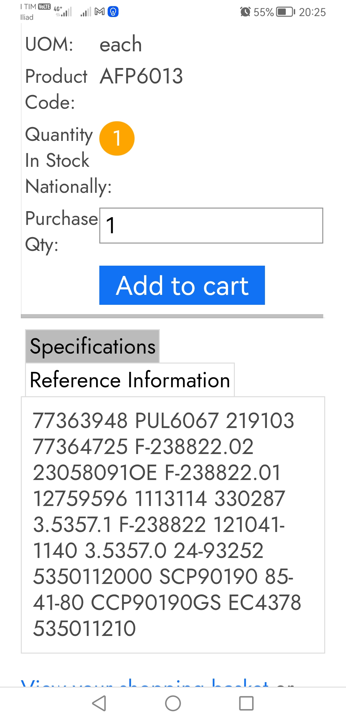Focus the Purchase Qty input field
Screen dimensions: 346x720
point(211,226)
